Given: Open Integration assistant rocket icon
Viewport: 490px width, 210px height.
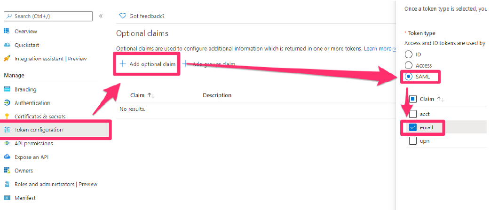Looking at the screenshot, I should click(7, 59).
